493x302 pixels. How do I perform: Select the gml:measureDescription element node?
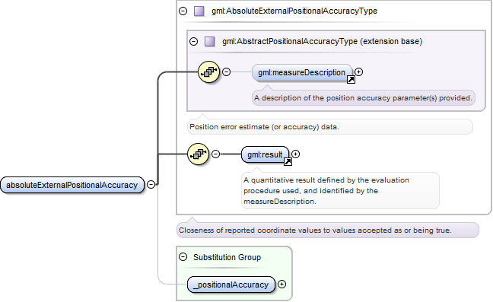tap(302, 72)
